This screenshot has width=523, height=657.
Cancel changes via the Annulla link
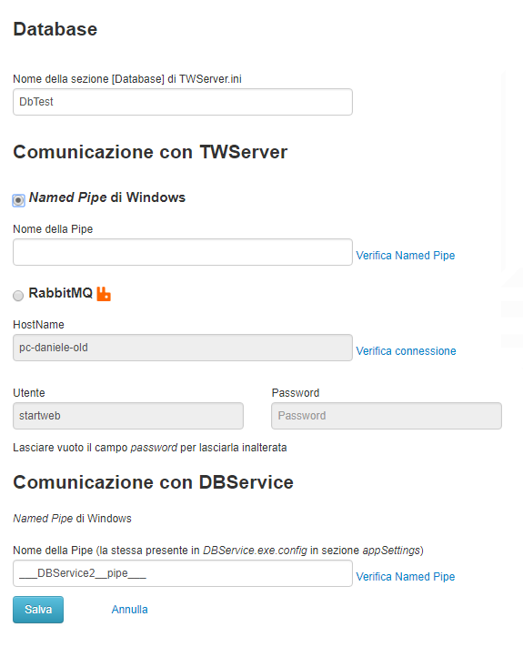pyautogui.click(x=129, y=610)
